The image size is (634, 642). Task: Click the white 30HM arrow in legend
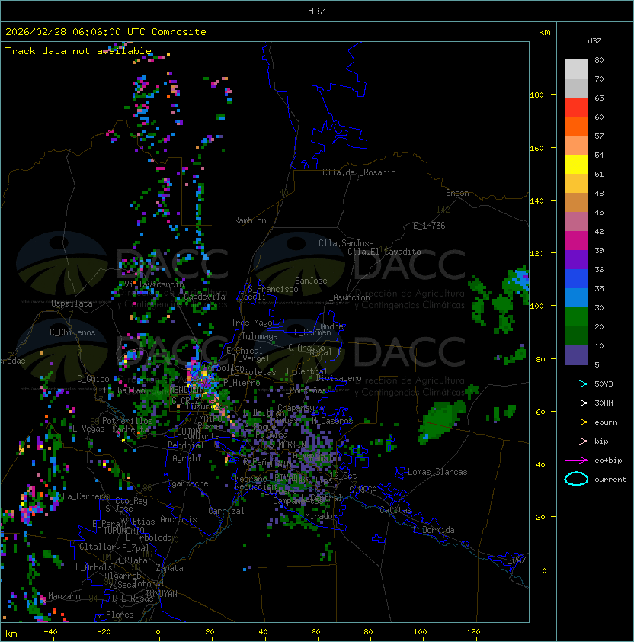576,403
